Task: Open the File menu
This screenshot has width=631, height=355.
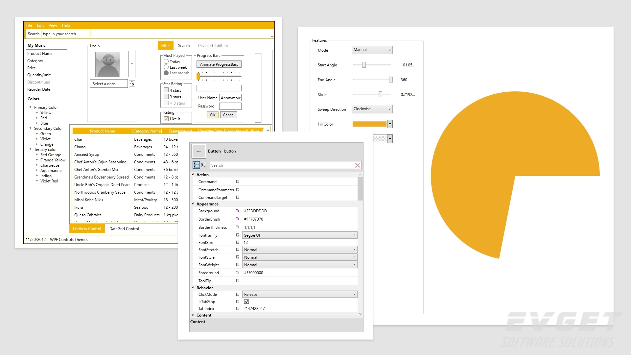Action: pyautogui.click(x=29, y=25)
